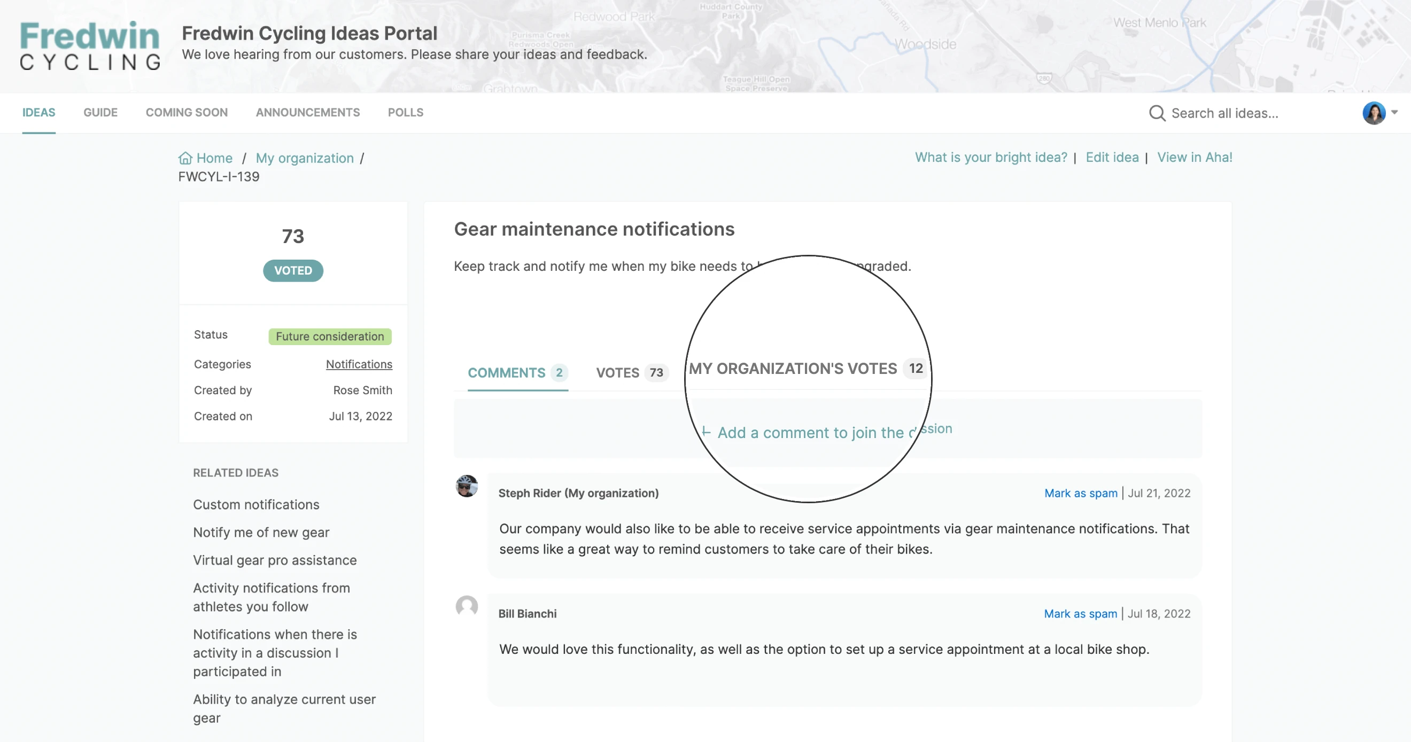Click the Edit idea link
Image resolution: width=1411 pixels, height=742 pixels.
tap(1111, 157)
